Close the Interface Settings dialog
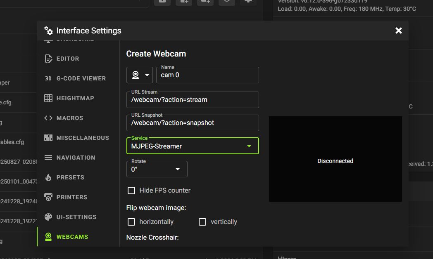The width and height of the screenshot is (433, 259). tap(399, 31)
